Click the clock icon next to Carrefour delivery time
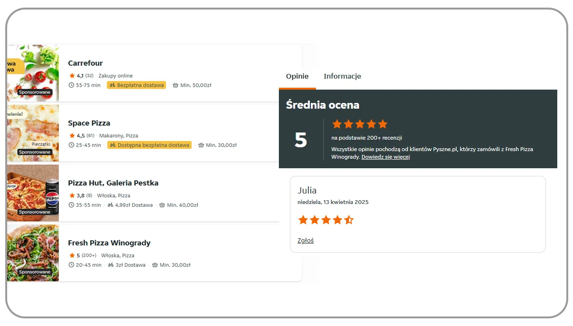Viewport: 573px width, 326px height. [x=72, y=85]
